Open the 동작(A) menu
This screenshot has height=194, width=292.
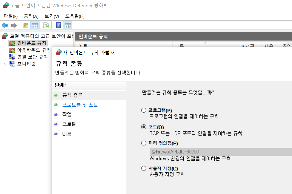tap(31, 16)
